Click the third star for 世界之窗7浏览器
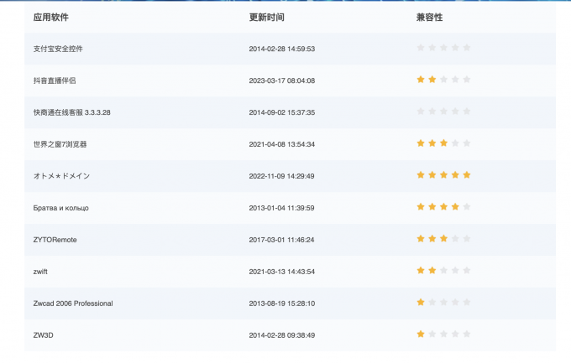This screenshot has width=571, height=363. click(x=443, y=143)
